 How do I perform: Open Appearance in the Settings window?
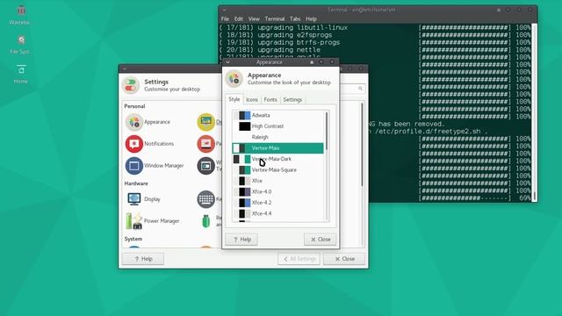(x=148, y=122)
